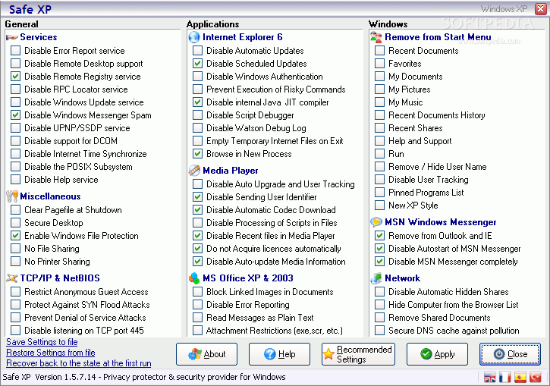Uncheck Disable Scheduled Updates
Image resolution: width=550 pixels, height=386 pixels.
[197, 64]
